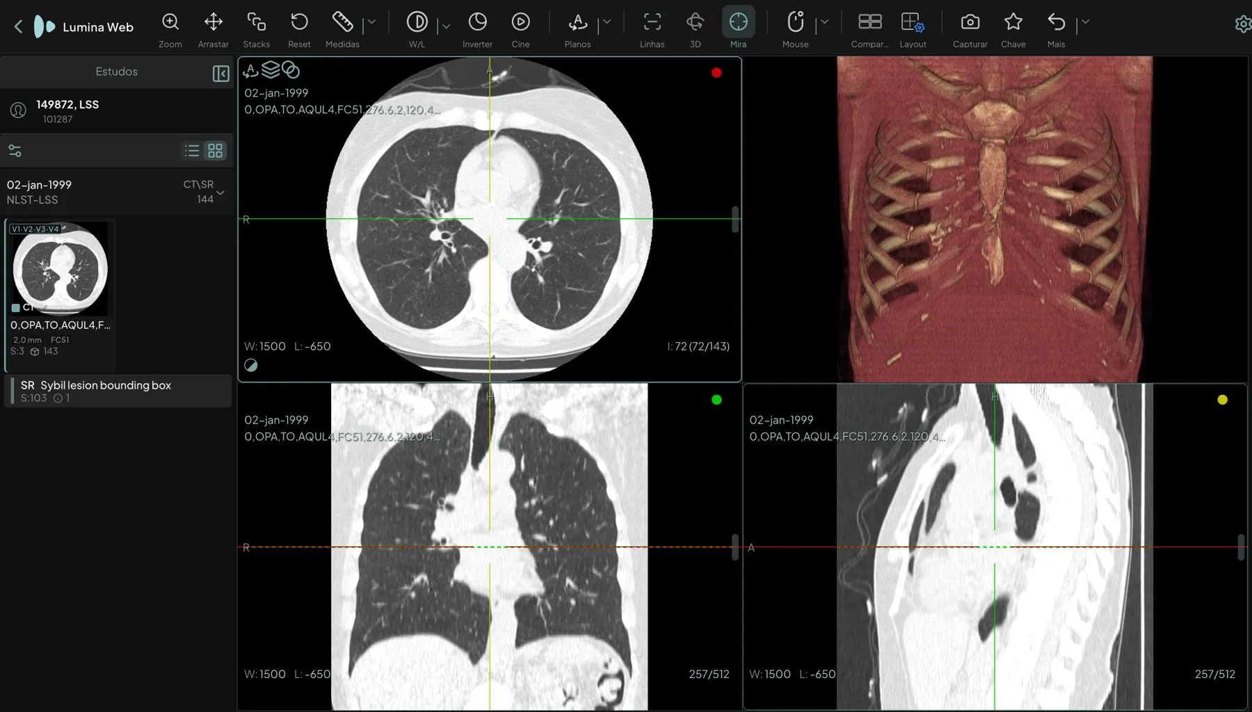
Task: Open the Layout configuration
Action: [913, 22]
